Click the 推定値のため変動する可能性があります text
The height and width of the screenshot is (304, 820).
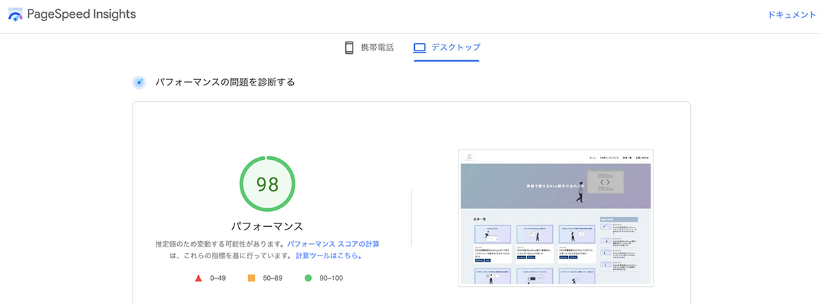[x=221, y=244]
